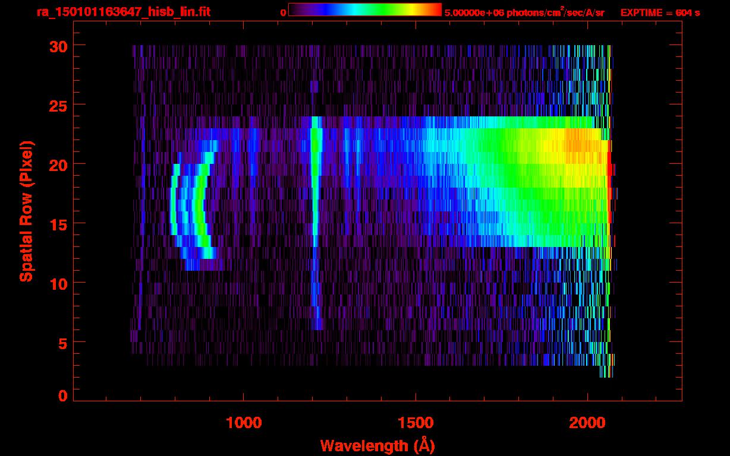Click the 5.00000e+06 photons units label

[524, 12]
